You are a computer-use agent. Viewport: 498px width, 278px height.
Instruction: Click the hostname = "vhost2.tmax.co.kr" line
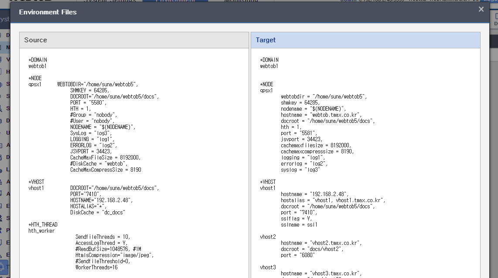(x=321, y=243)
